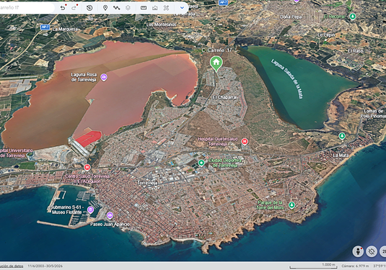The image size is (386, 270).
Task: Click Ciudad Deportiva de Torrevieja green marker
Action: point(201,163)
